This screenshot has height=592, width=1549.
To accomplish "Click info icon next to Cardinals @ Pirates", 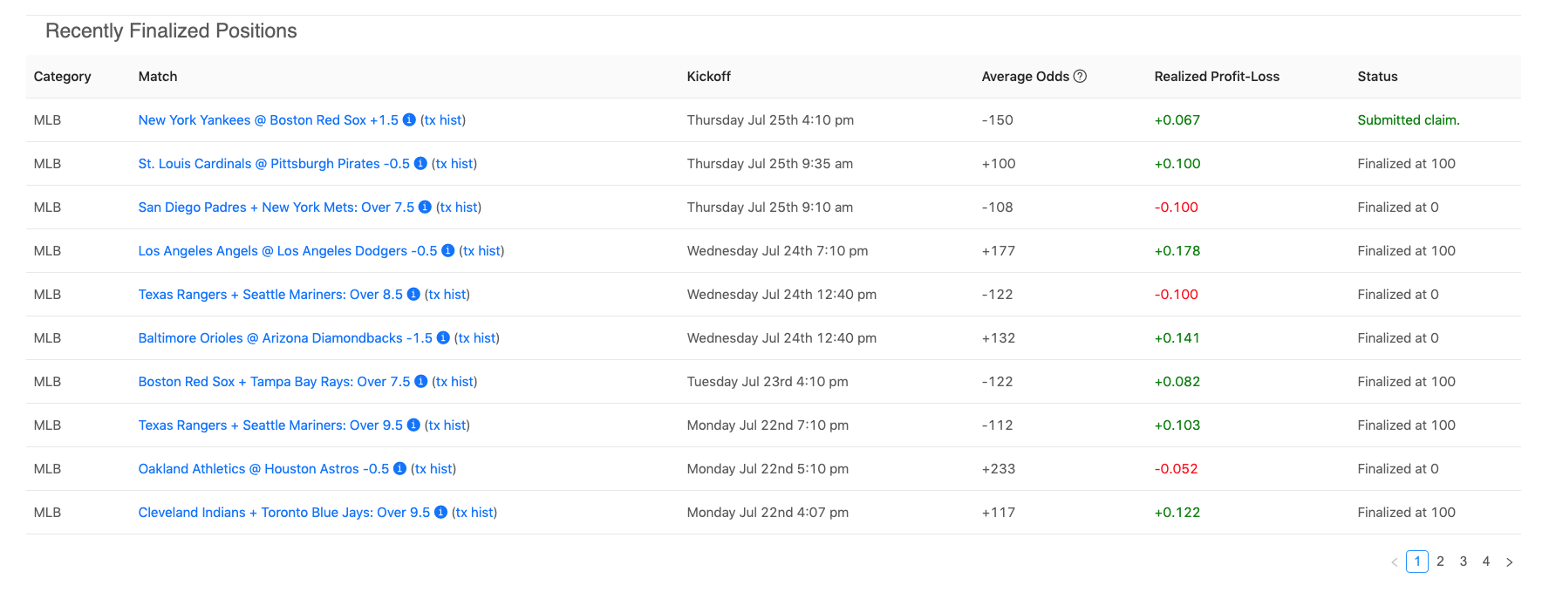I will pyautogui.click(x=420, y=164).
